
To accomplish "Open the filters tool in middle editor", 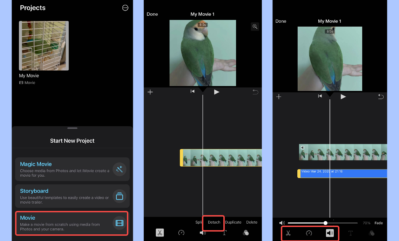I will pyautogui.click(x=246, y=233).
